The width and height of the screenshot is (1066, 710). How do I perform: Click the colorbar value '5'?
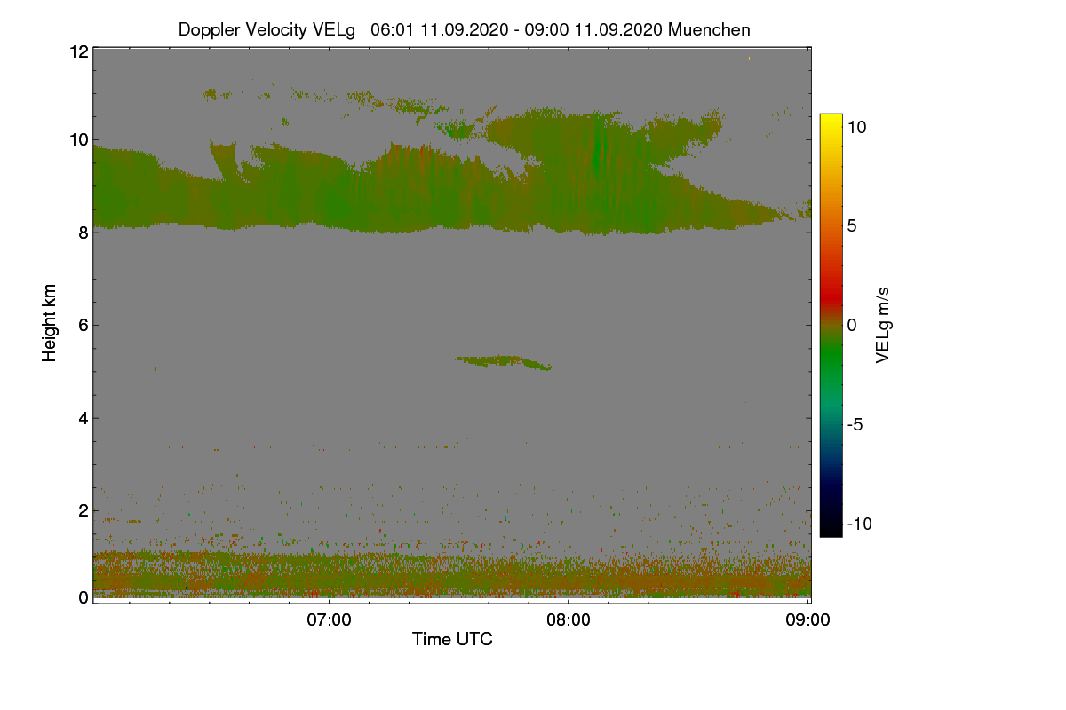tap(852, 226)
